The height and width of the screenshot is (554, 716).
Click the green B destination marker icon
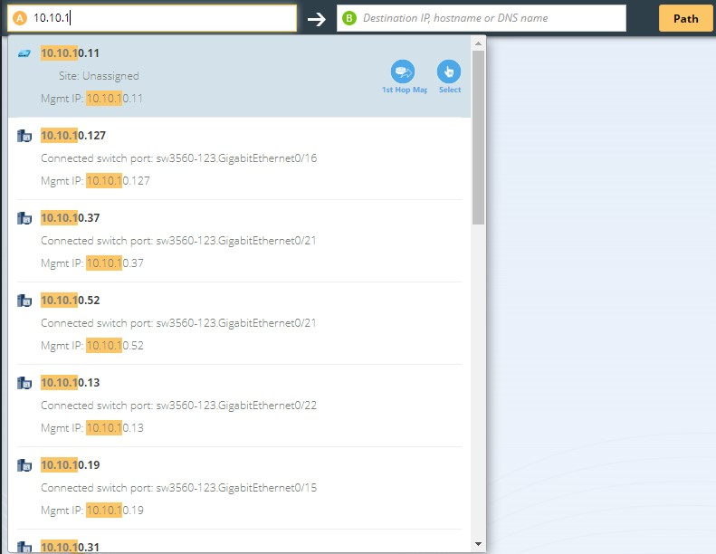[349, 18]
